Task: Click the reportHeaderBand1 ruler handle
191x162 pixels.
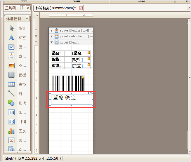Action: pyautogui.click(x=36, y=30)
